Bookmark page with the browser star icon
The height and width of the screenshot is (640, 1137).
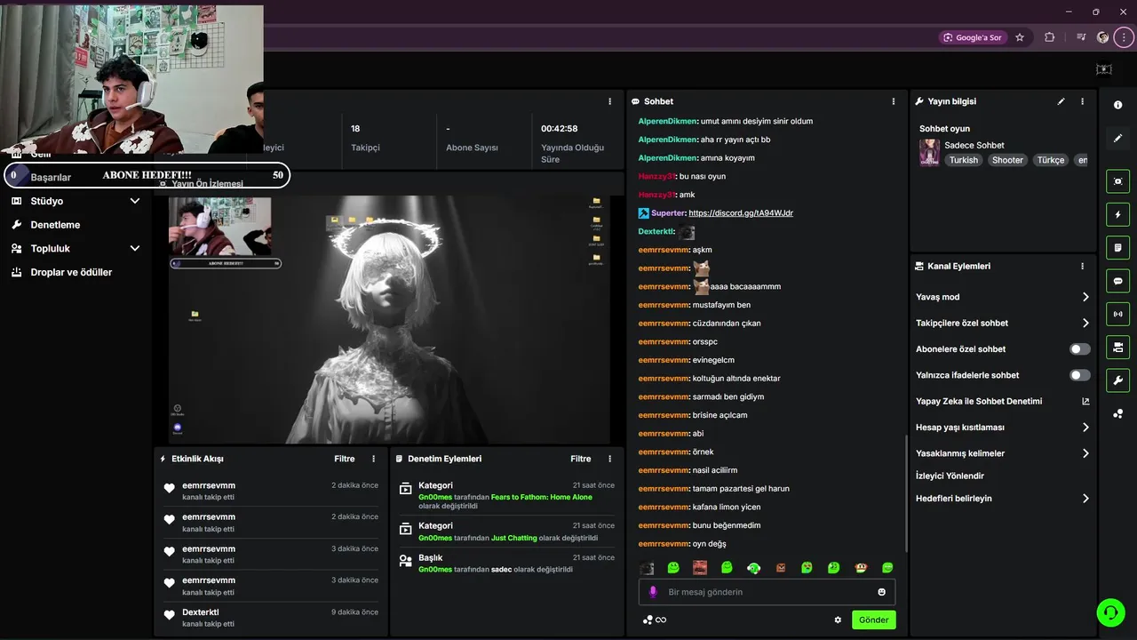point(1020,37)
